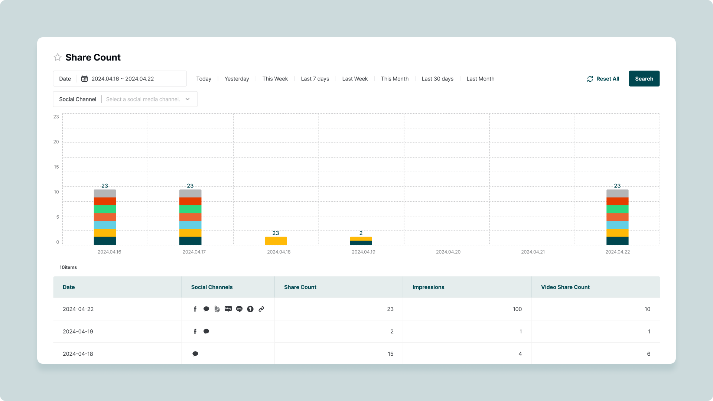Select the Today quick filter
This screenshot has width=713, height=401.
(x=204, y=79)
